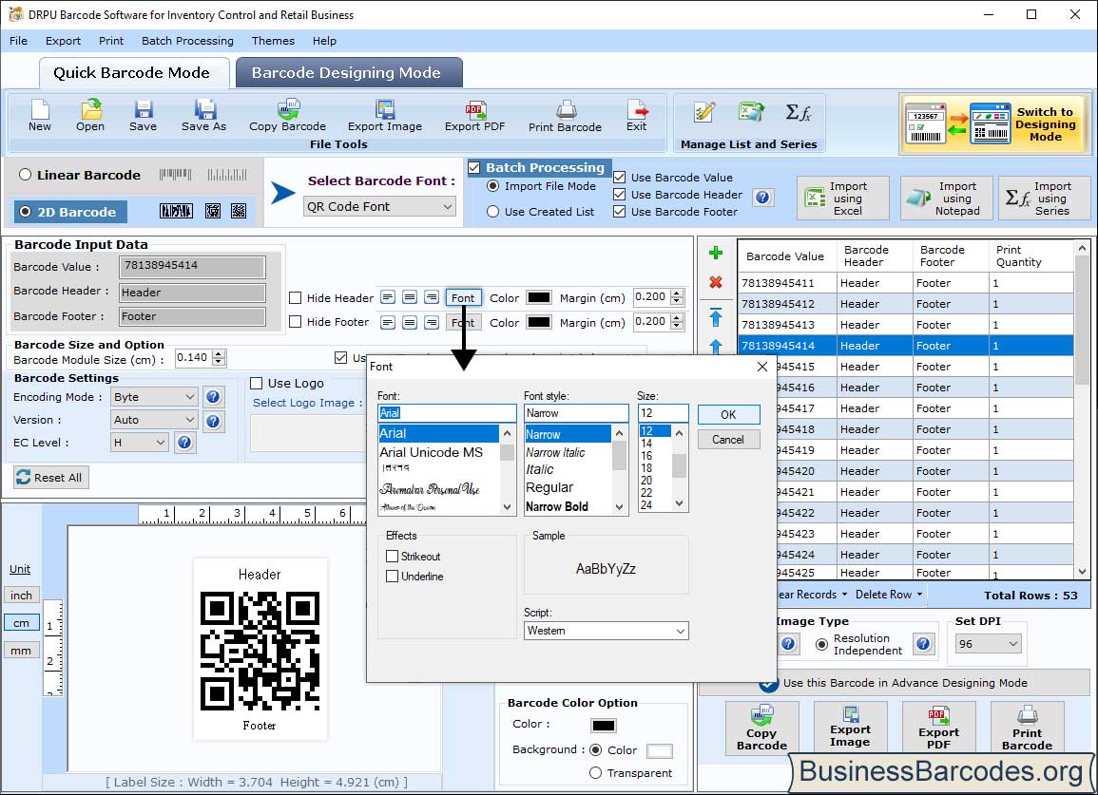Enable Underline in Font dialog
This screenshot has width=1098, height=795.
tap(392, 577)
